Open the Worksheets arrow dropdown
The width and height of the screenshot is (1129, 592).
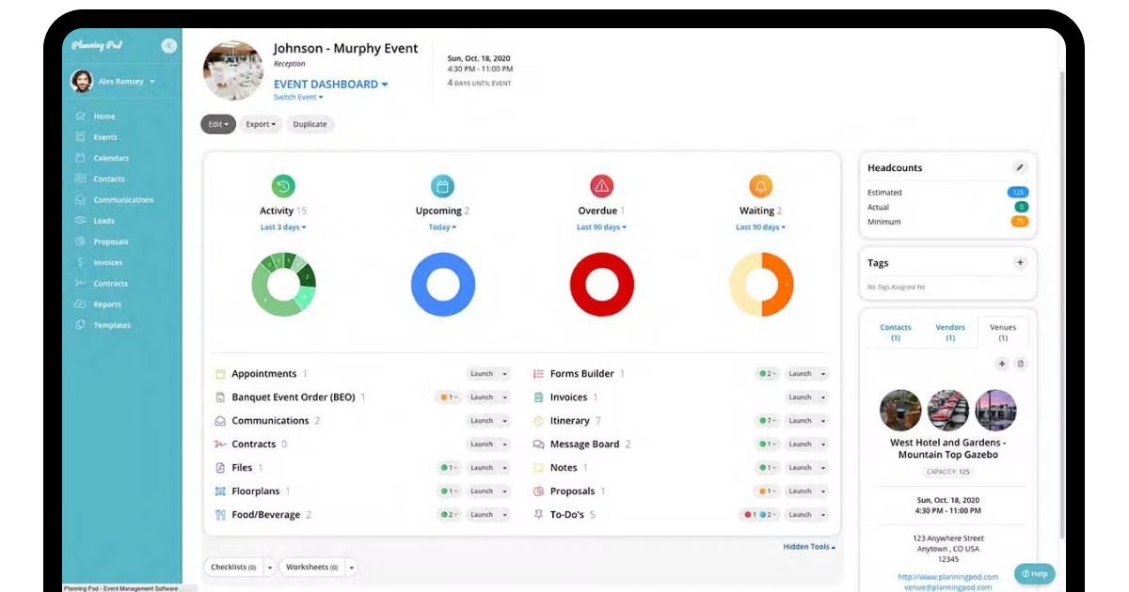(352, 568)
